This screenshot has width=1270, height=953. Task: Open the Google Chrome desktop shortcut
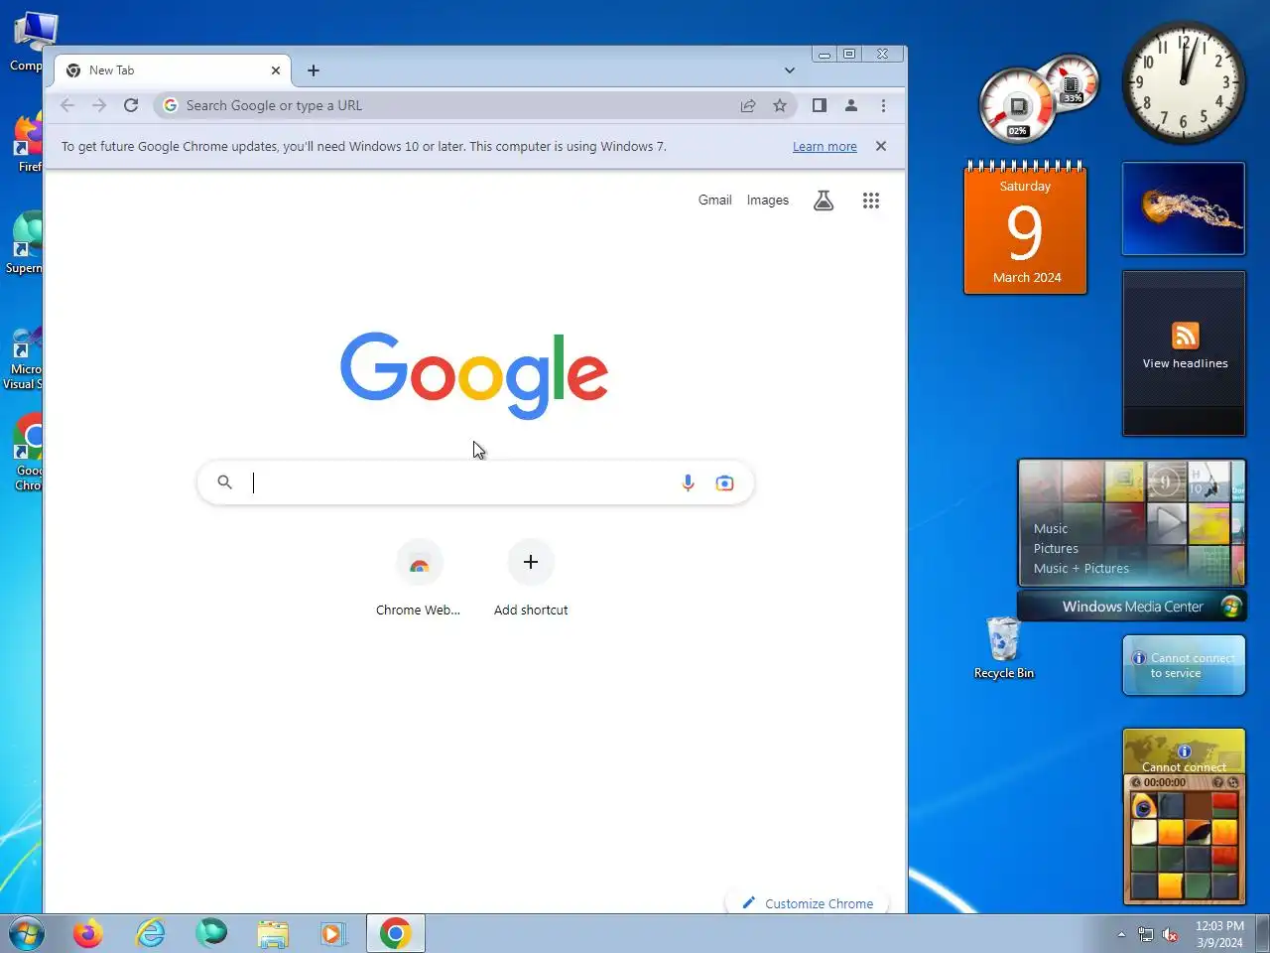tap(28, 453)
